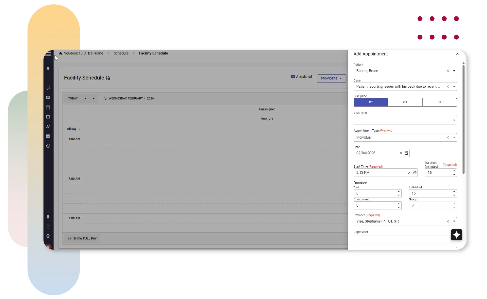Click the clipboard icon in sidebar
This screenshot has width=487, height=299.
(48, 117)
